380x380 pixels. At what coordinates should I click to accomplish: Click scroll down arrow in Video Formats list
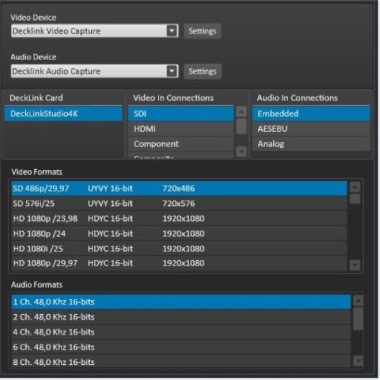pos(355,265)
